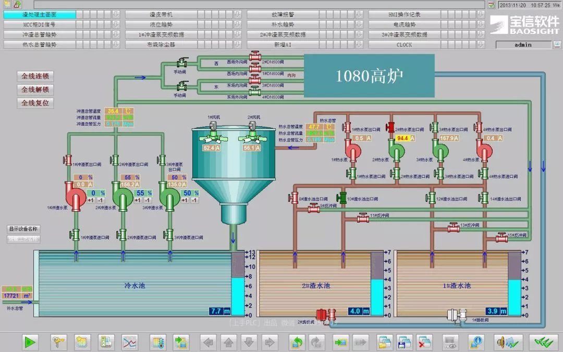
Task: Expand the arrow beside 渣皮带机
Action: click(237, 15)
